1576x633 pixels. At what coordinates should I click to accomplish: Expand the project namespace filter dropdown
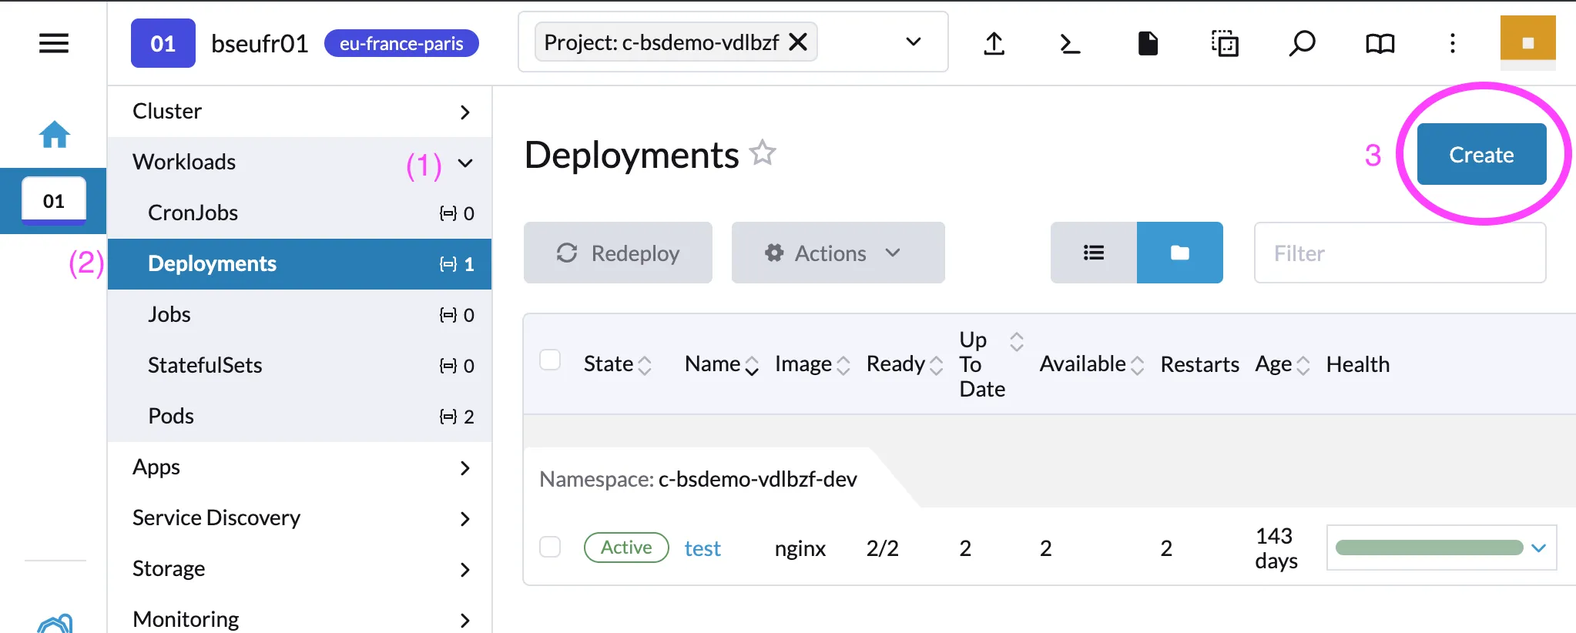[x=913, y=42]
